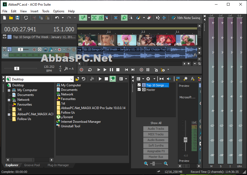This screenshot has height=175, width=247.
Task: Open a project with the yellow folder icon
Action: (11, 18)
